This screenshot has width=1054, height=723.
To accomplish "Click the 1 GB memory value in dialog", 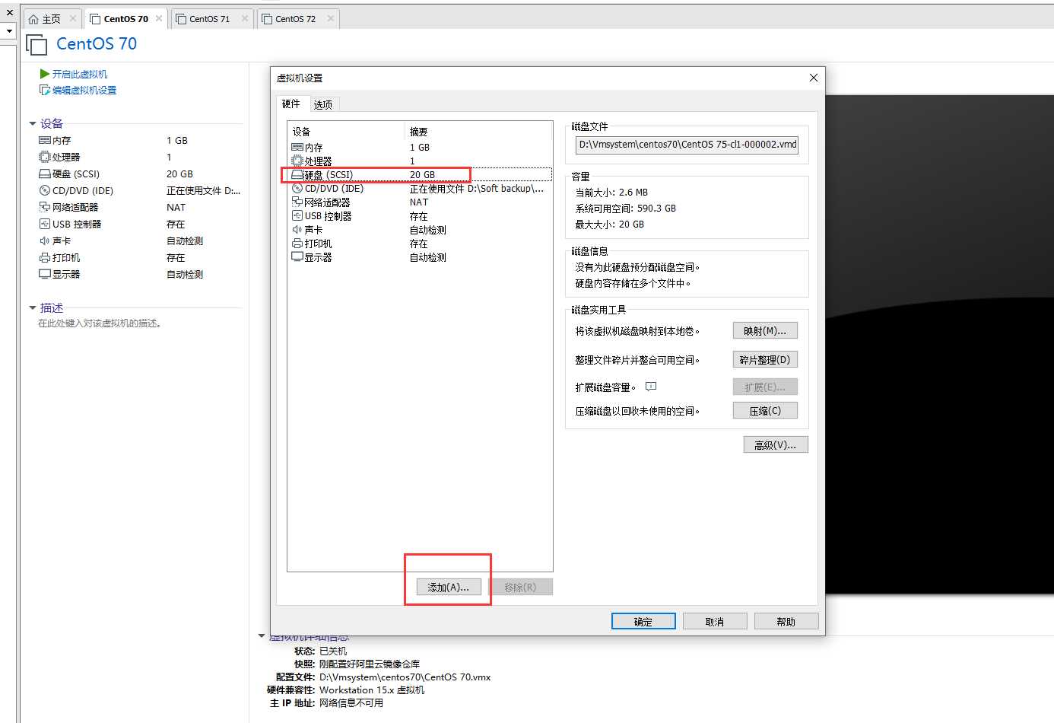I will 420,147.
